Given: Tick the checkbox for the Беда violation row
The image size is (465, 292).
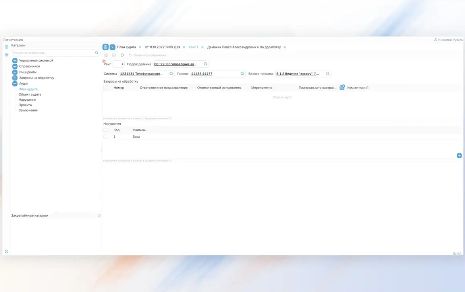Looking at the screenshot, I should click(x=106, y=136).
